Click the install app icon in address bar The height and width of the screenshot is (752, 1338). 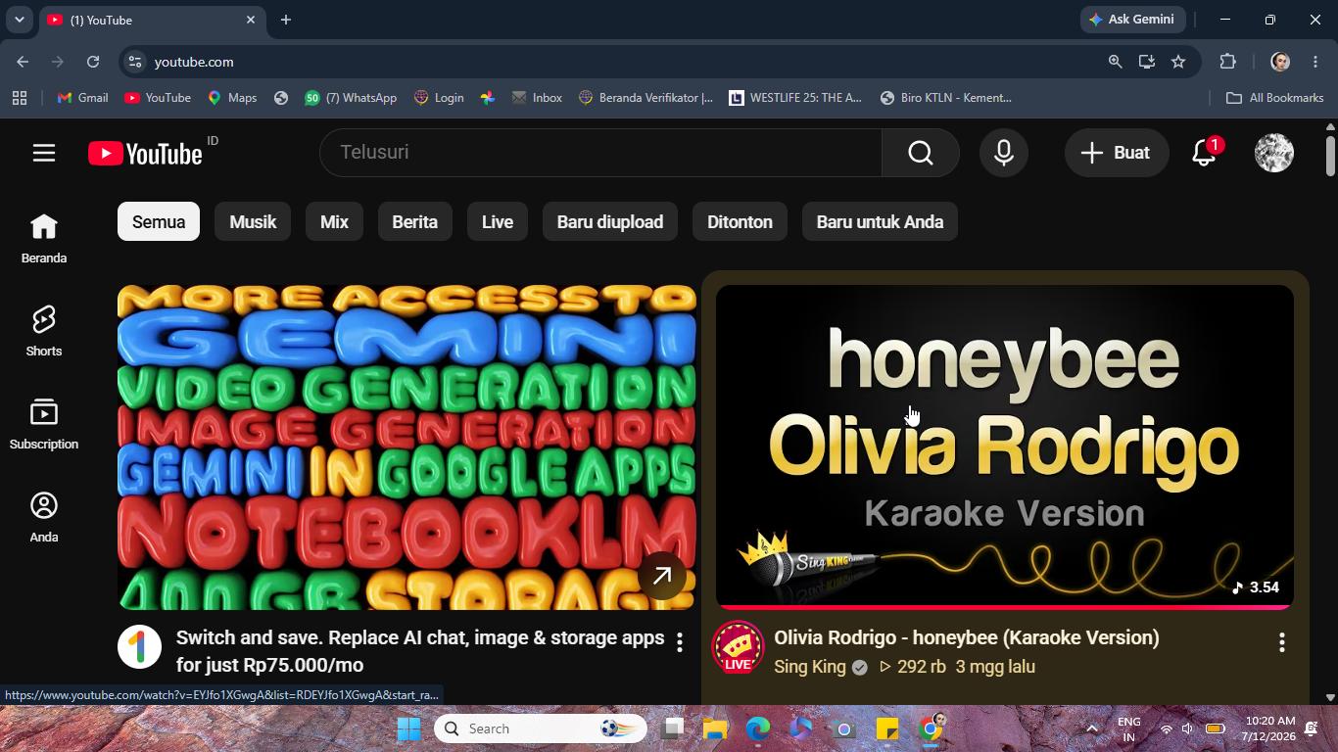click(x=1146, y=62)
